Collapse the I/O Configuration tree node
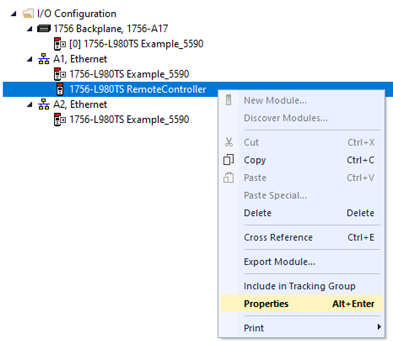The image size is (393, 341). coord(14,14)
